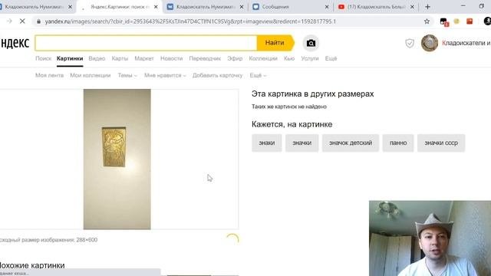Viewport: 491px width, 276px height.
Task: Open the Коллекции section
Action: (x=263, y=58)
